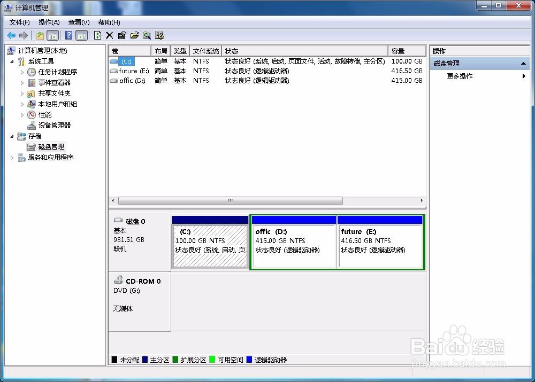This screenshot has width=535, height=382.
Task: Collapse the 存储 tree node
Action: [x=12, y=136]
